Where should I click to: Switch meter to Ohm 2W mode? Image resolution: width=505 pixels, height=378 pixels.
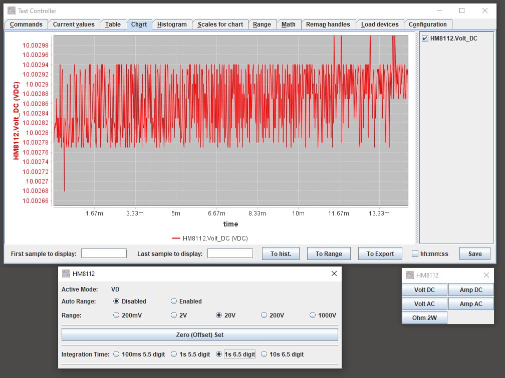pyautogui.click(x=424, y=317)
